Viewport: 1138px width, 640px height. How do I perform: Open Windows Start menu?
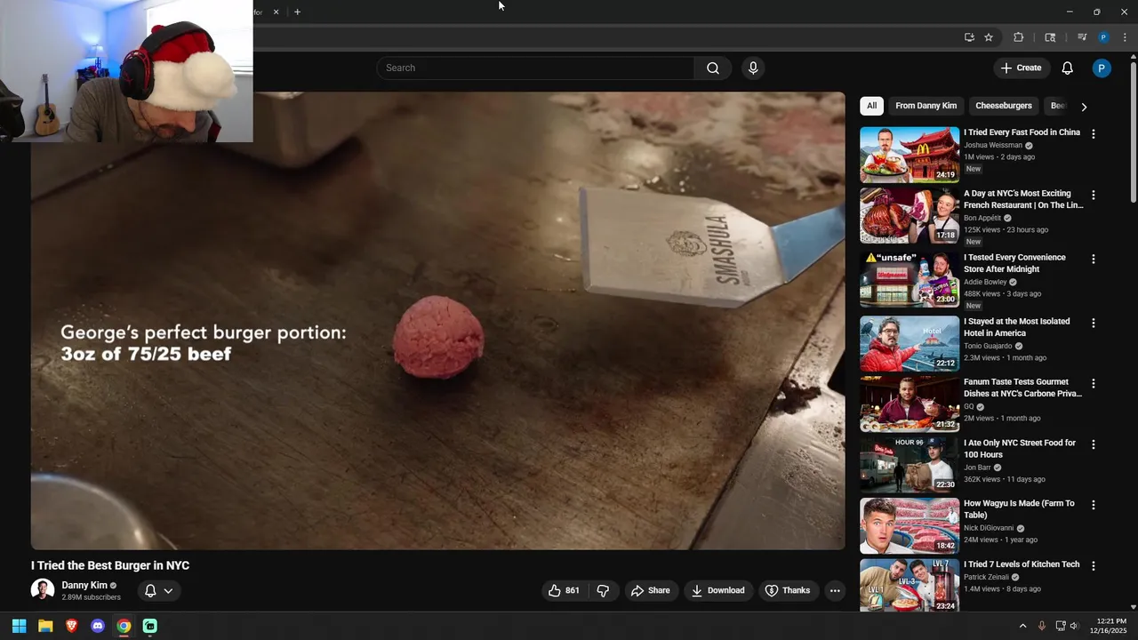coord(19,626)
